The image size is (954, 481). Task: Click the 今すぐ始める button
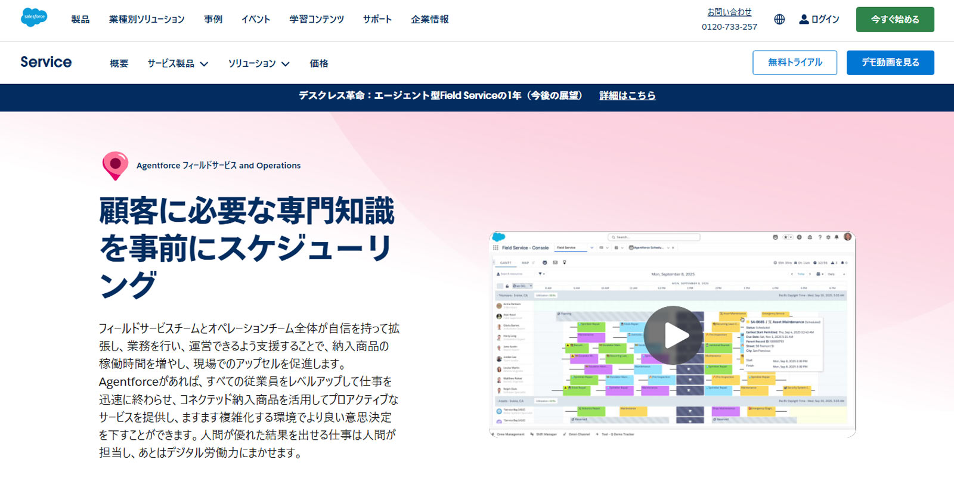[895, 19]
